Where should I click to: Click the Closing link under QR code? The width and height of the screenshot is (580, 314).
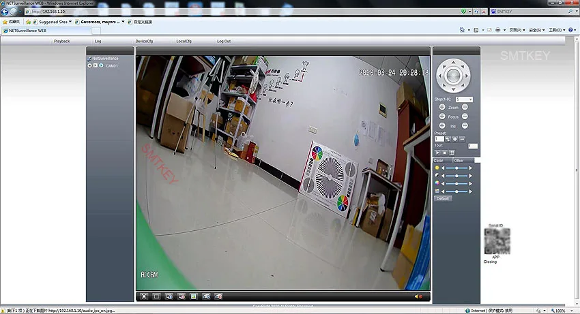(x=490, y=262)
